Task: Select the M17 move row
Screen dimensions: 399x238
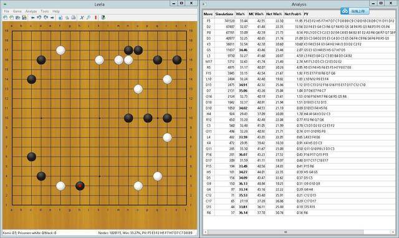Action: coord(299,62)
